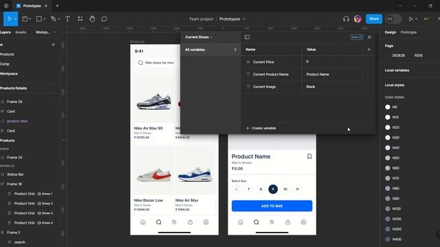
Task: Tap search icon in Product Details nav bar
Action: pyautogui.click(x=256, y=222)
